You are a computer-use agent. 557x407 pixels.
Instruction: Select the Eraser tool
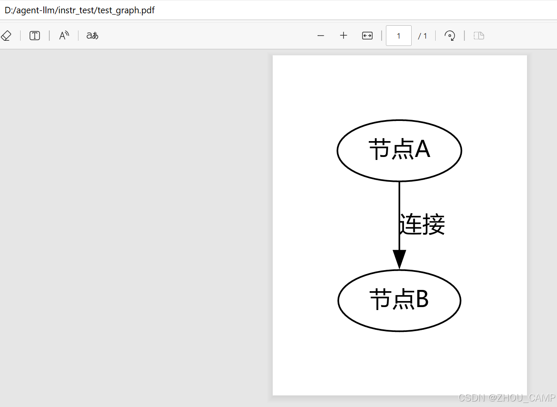click(6, 35)
